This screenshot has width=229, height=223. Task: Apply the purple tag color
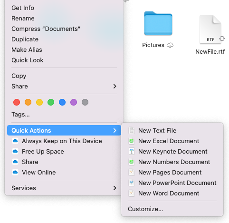coord(74,102)
